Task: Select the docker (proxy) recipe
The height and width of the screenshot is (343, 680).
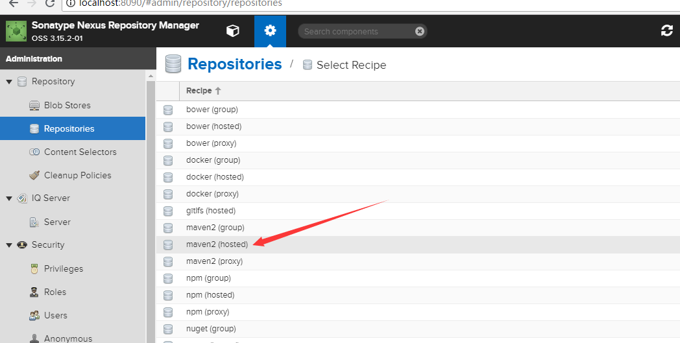Action: point(418,194)
